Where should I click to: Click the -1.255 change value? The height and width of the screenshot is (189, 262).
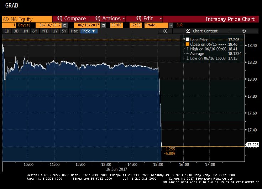pyautogui.click(x=169, y=149)
